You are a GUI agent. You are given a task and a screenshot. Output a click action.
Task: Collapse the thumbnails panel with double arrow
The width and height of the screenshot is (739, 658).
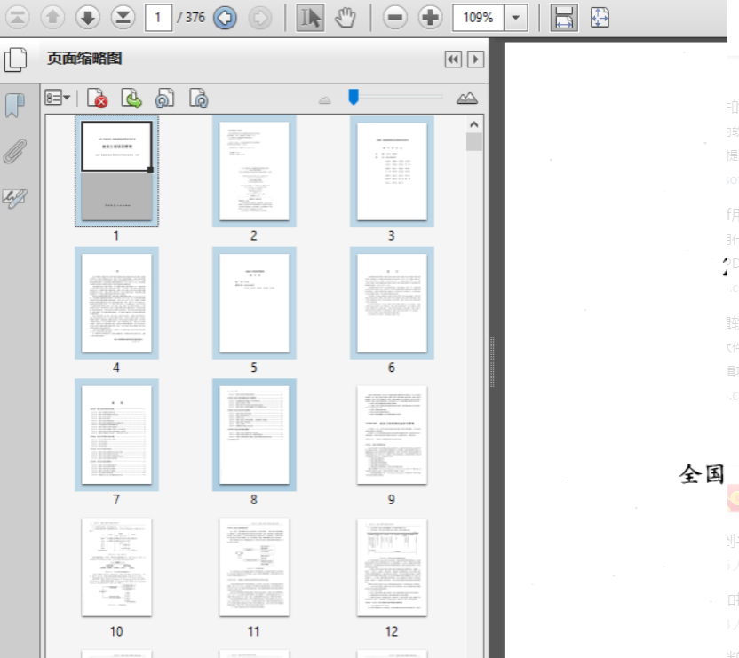tap(453, 59)
